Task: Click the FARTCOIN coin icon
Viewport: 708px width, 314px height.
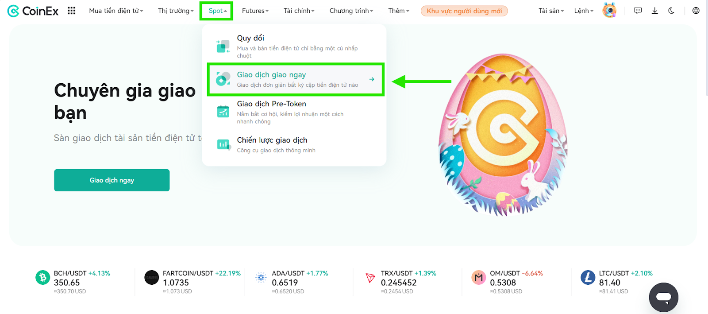Action: tap(152, 278)
